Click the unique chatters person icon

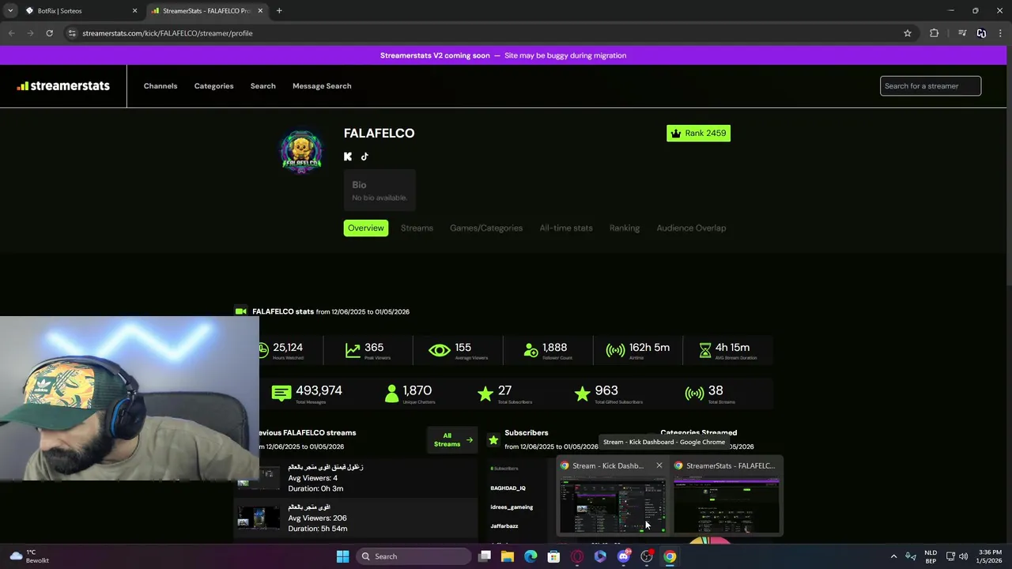click(391, 393)
